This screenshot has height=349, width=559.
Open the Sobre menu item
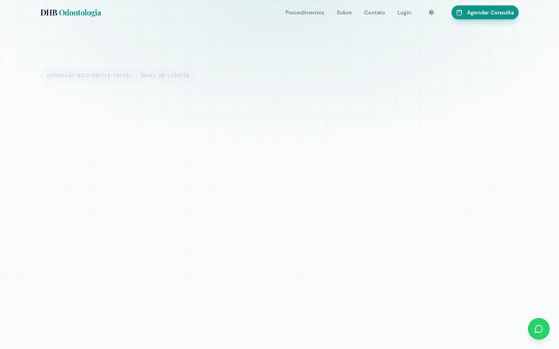coord(344,12)
